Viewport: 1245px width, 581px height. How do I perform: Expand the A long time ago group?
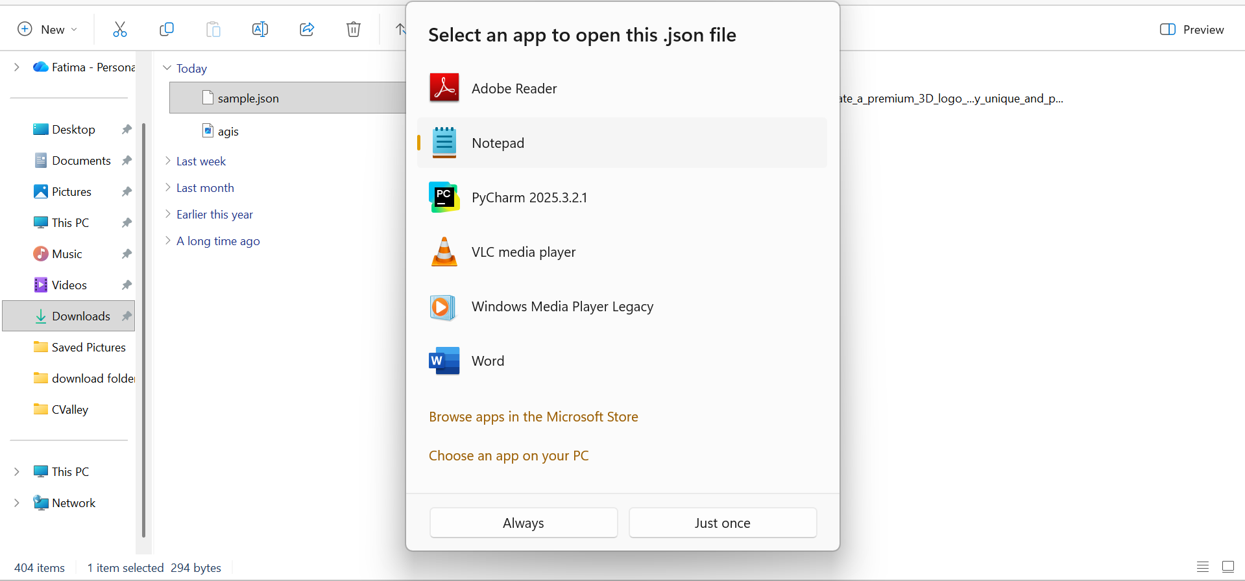point(168,241)
